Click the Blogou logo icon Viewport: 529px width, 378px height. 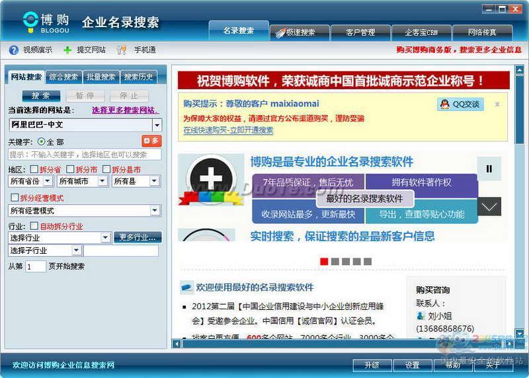pyautogui.click(x=30, y=22)
